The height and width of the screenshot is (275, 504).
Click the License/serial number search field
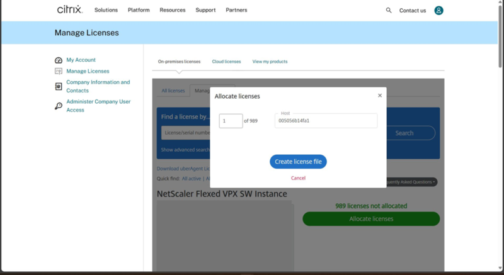pos(186,133)
